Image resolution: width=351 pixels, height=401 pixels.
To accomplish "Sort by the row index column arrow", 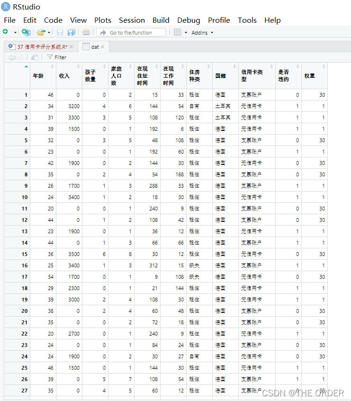I will pos(26,66).
